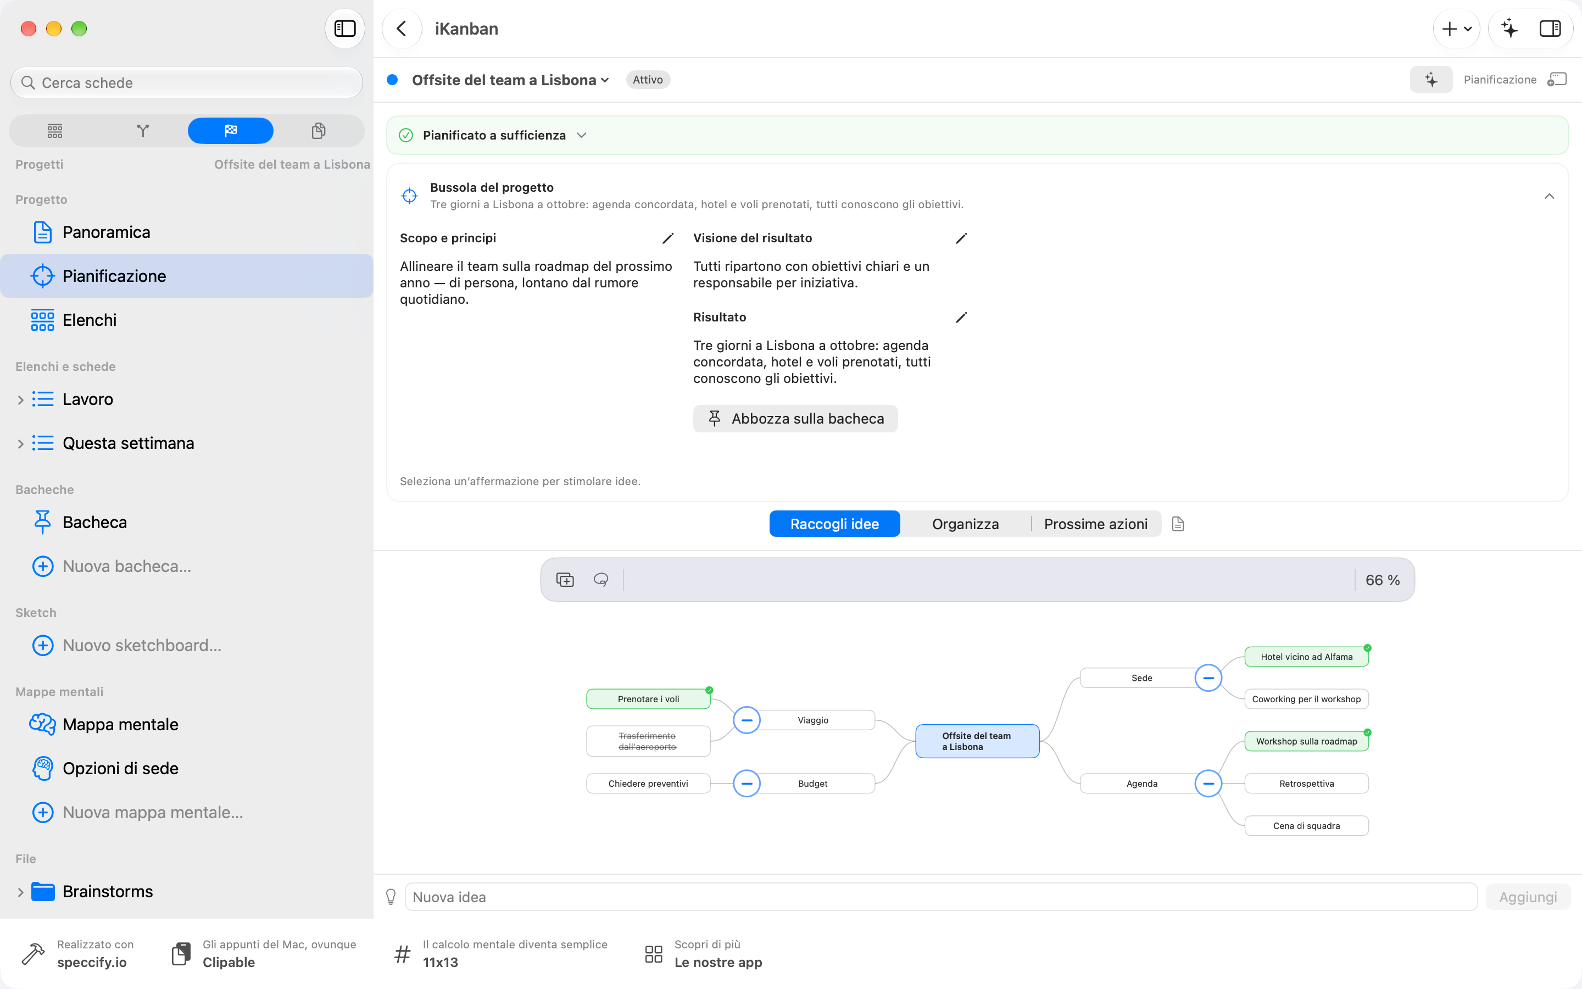
Task: Focus the Nuova idea input field
Action: [x=941, y=897]
